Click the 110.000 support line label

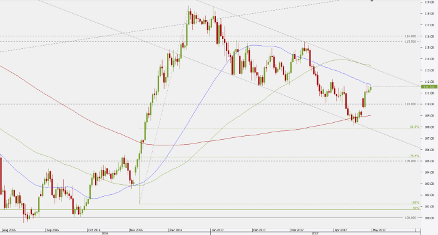point(410,104)
